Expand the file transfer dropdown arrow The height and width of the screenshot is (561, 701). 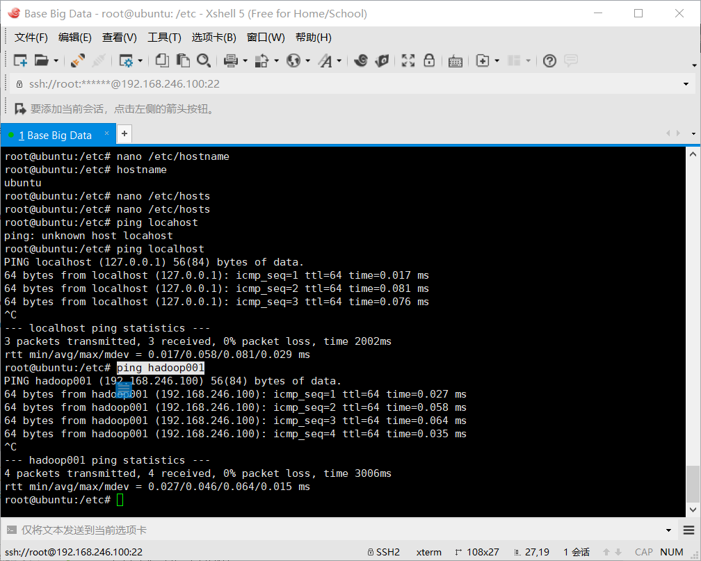click(x=276, y=60)
